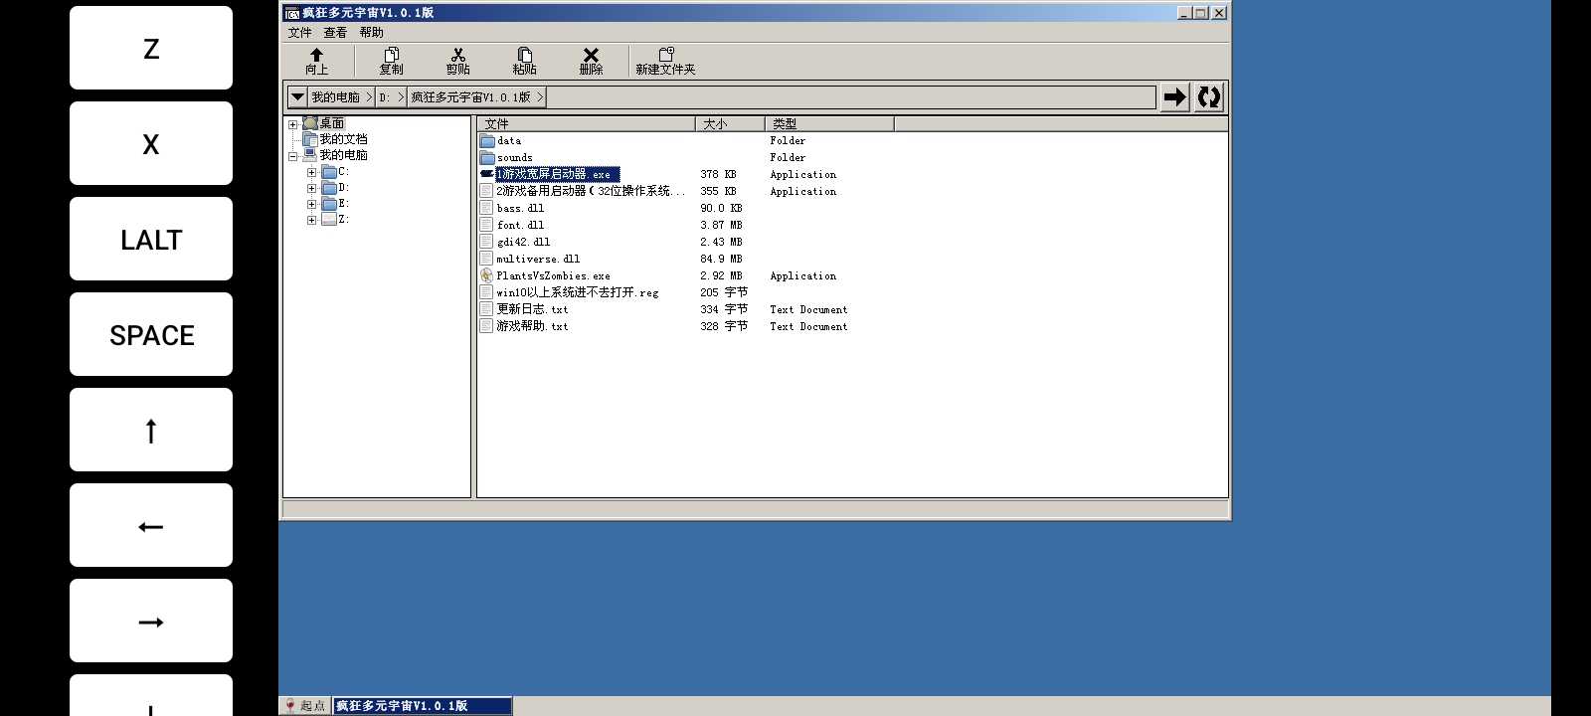Cut the selected file via 剪贴

457,62
